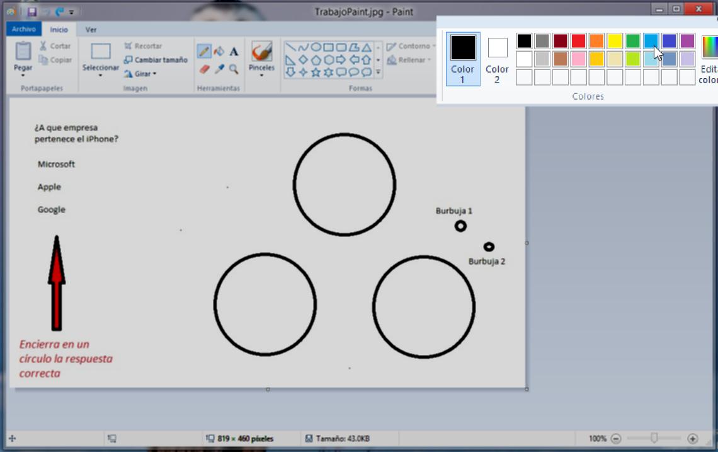Expand the Girar rotate dropdown
The width and height of the screenshot is (718, 452).
coord(154,74)
